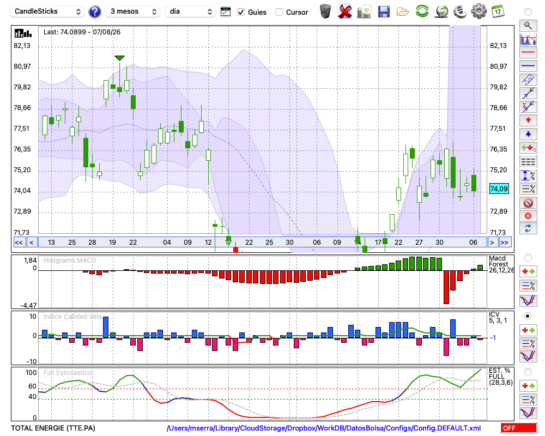Enable the Cursor checkbox

278,12
